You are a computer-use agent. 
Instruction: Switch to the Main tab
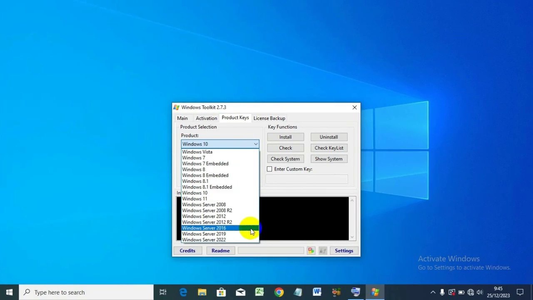182,118
